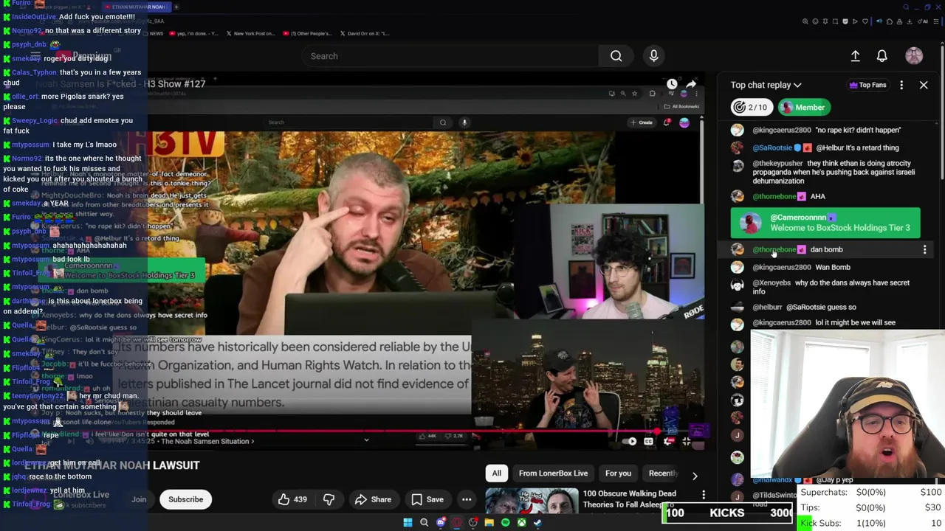Expand The Noah Samsen Situation chapter
Screen dimensions: 945x531
click(x=207, y=441)
